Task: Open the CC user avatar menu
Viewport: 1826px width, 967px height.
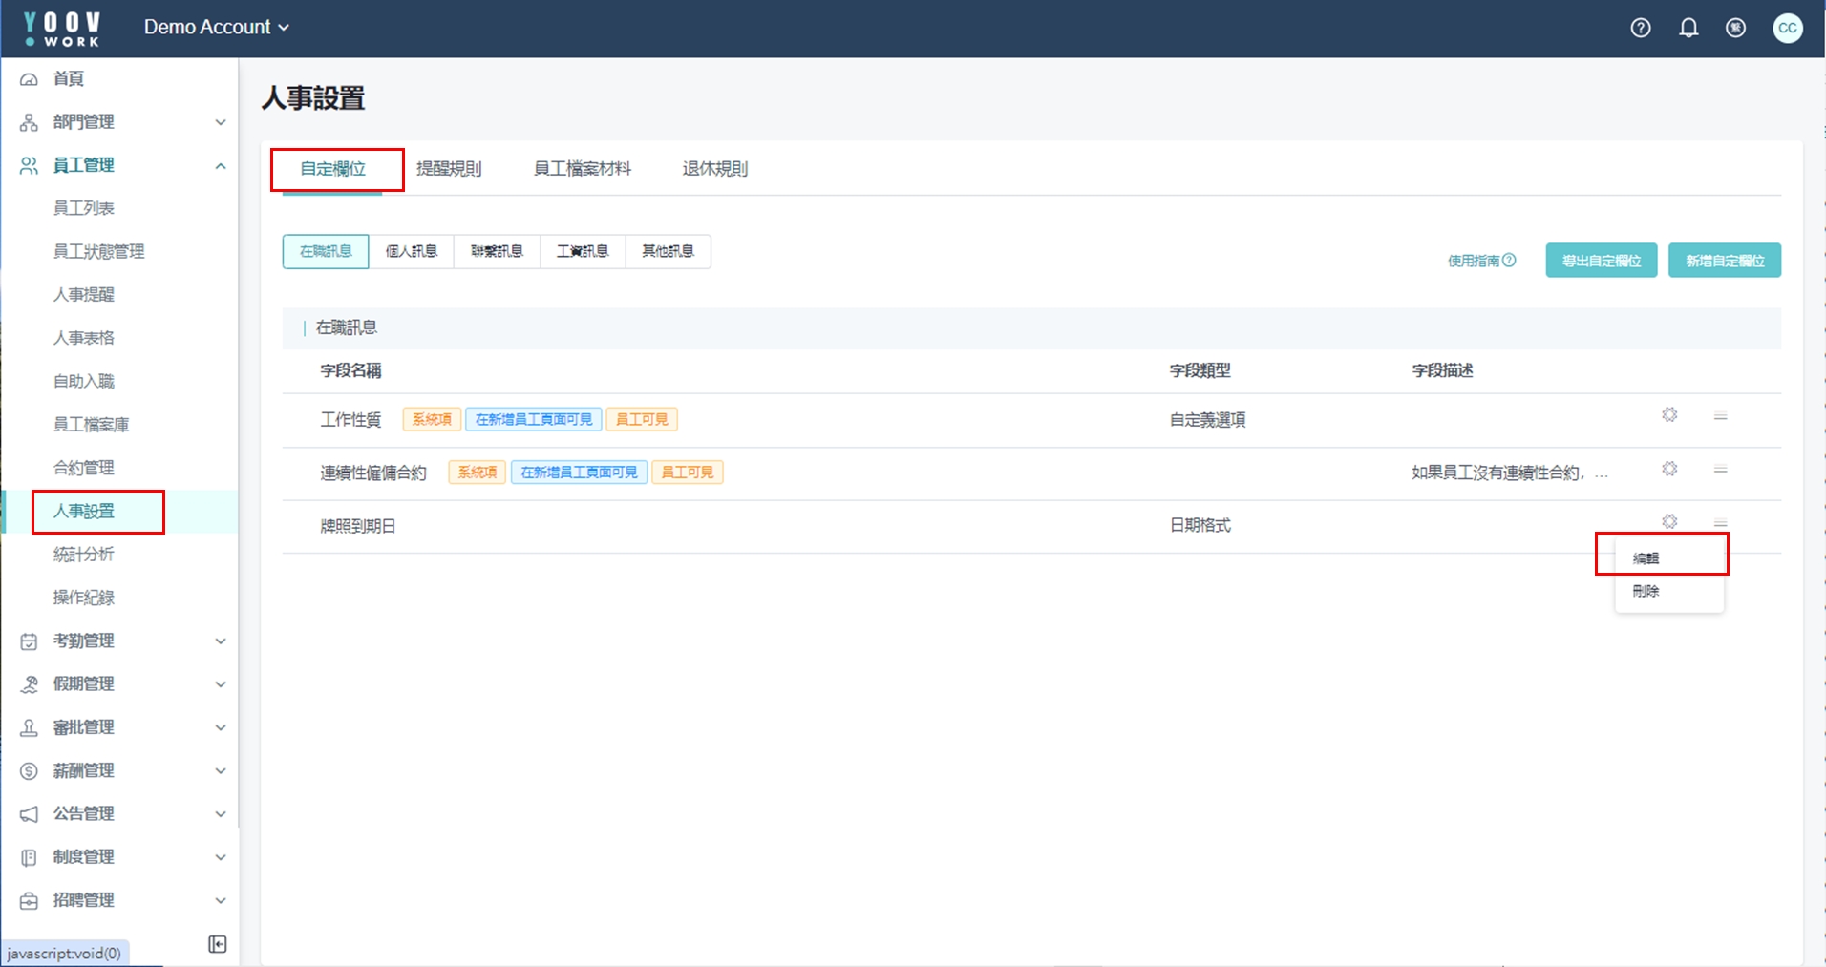Action: point(1787,28)
